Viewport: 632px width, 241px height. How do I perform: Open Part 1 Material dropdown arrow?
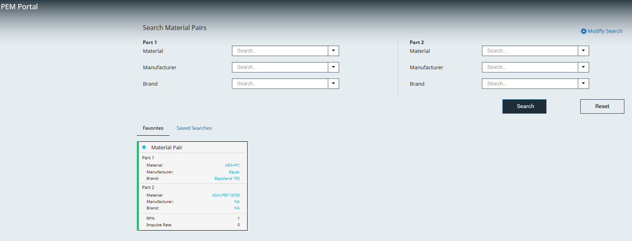[x=333, y=51]
